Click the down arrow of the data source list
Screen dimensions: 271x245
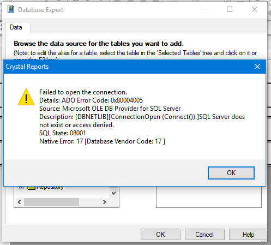click(x=114, y=193)
